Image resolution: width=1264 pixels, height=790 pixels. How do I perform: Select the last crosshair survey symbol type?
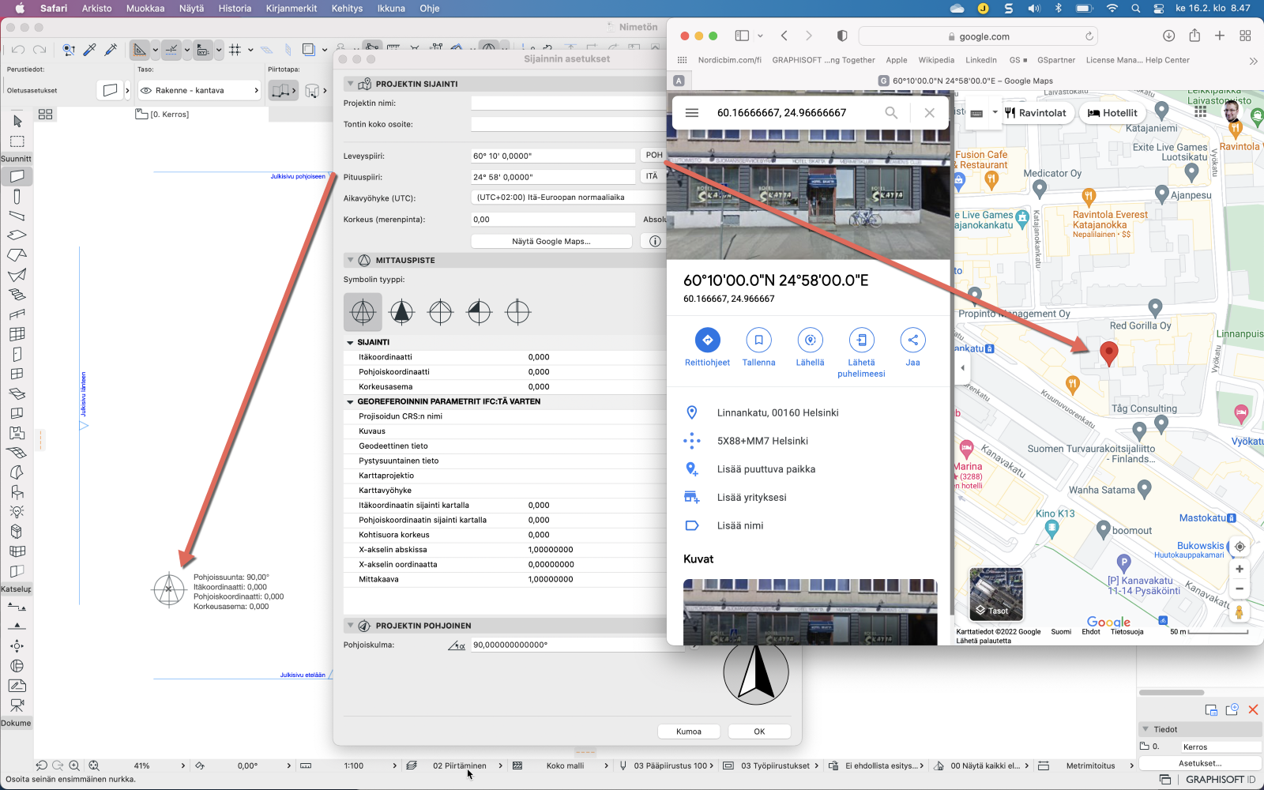517,312
